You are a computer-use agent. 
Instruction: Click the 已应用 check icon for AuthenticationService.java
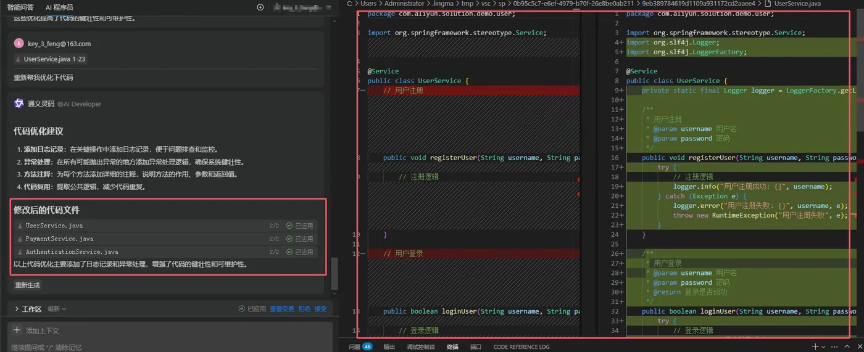pyautogui.click(x=289, y=252)
